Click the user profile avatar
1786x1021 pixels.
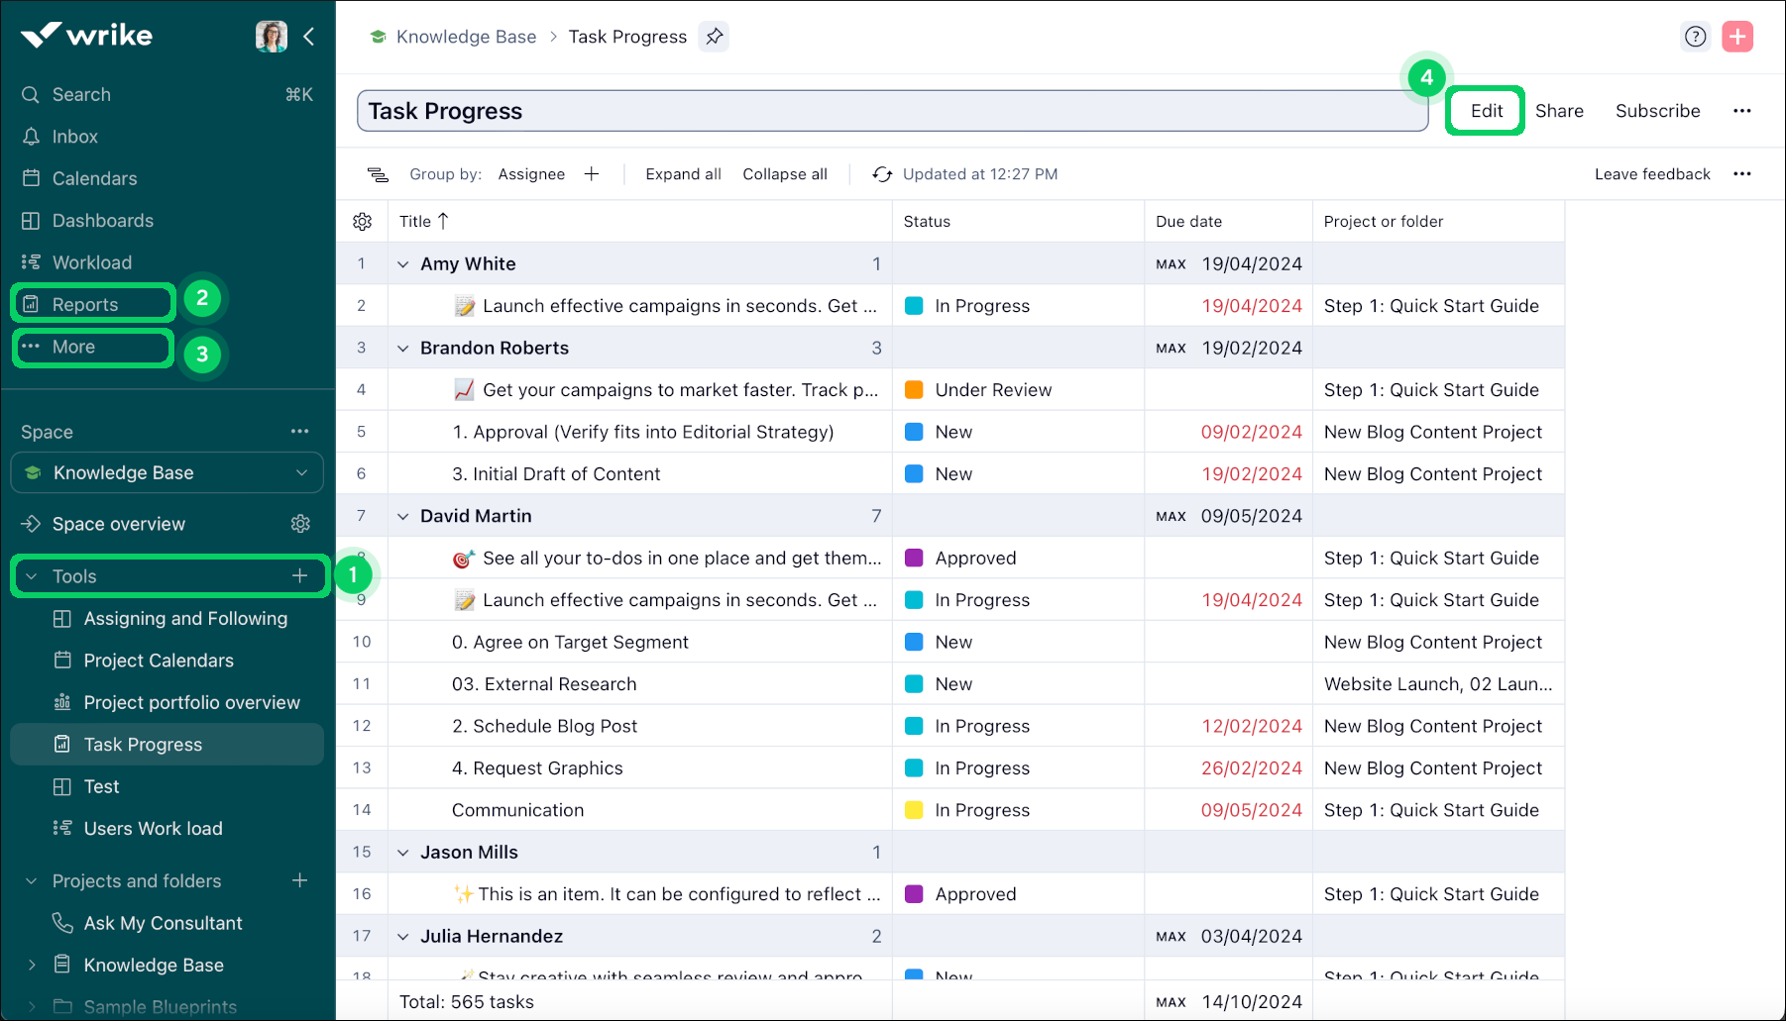click(271, 37)
